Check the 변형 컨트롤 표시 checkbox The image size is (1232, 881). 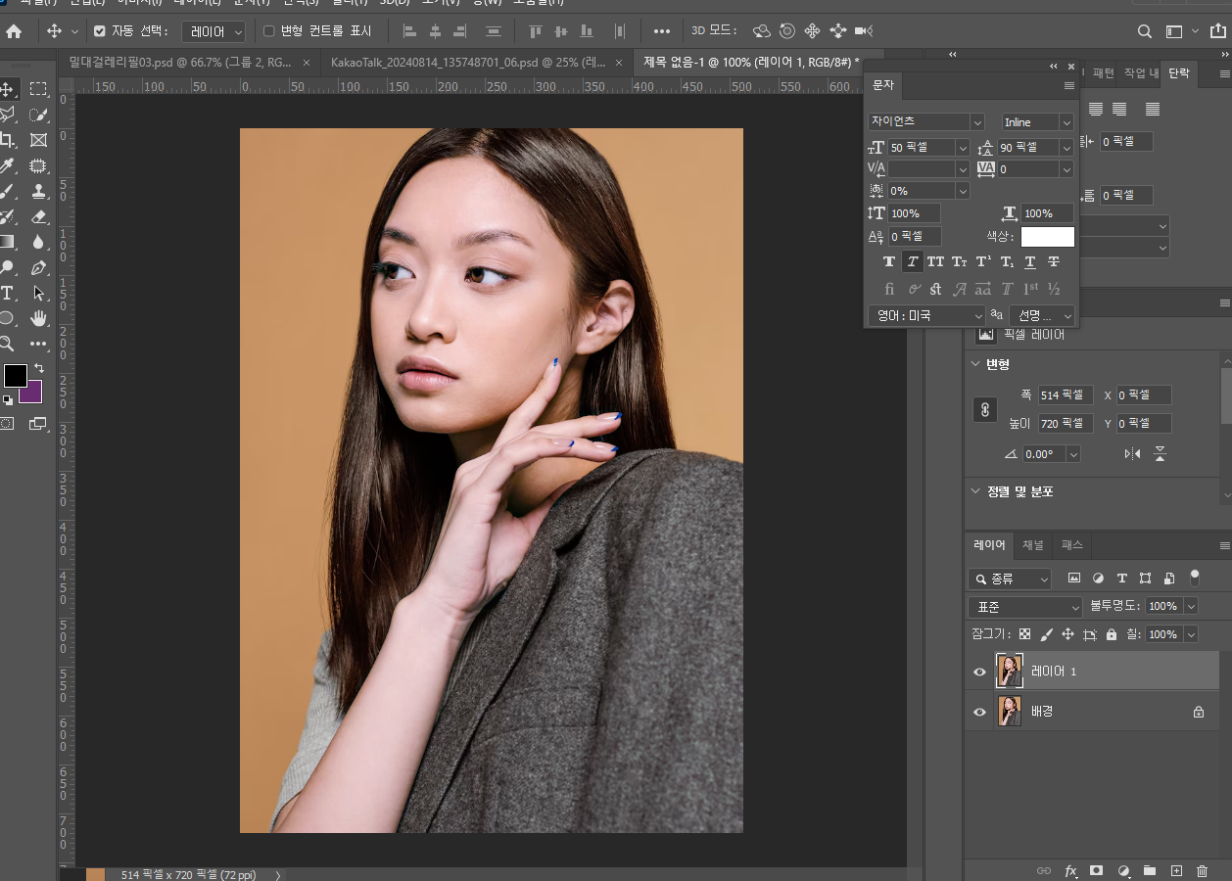coord(269,31)
